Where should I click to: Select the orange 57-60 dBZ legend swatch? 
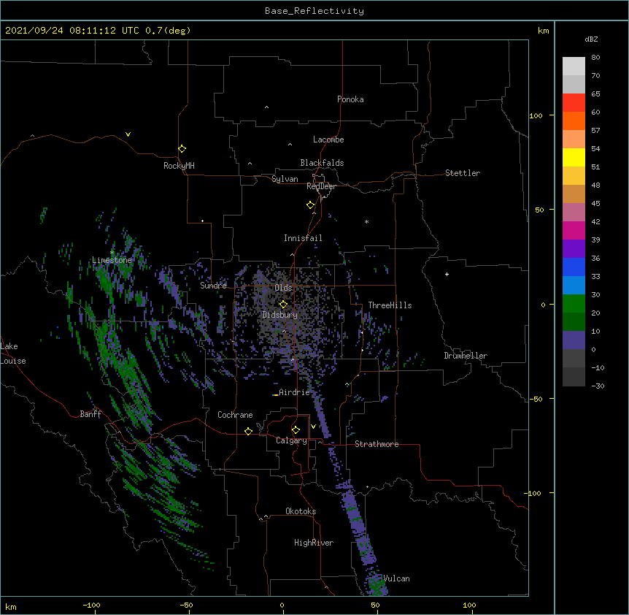[574, 121]
